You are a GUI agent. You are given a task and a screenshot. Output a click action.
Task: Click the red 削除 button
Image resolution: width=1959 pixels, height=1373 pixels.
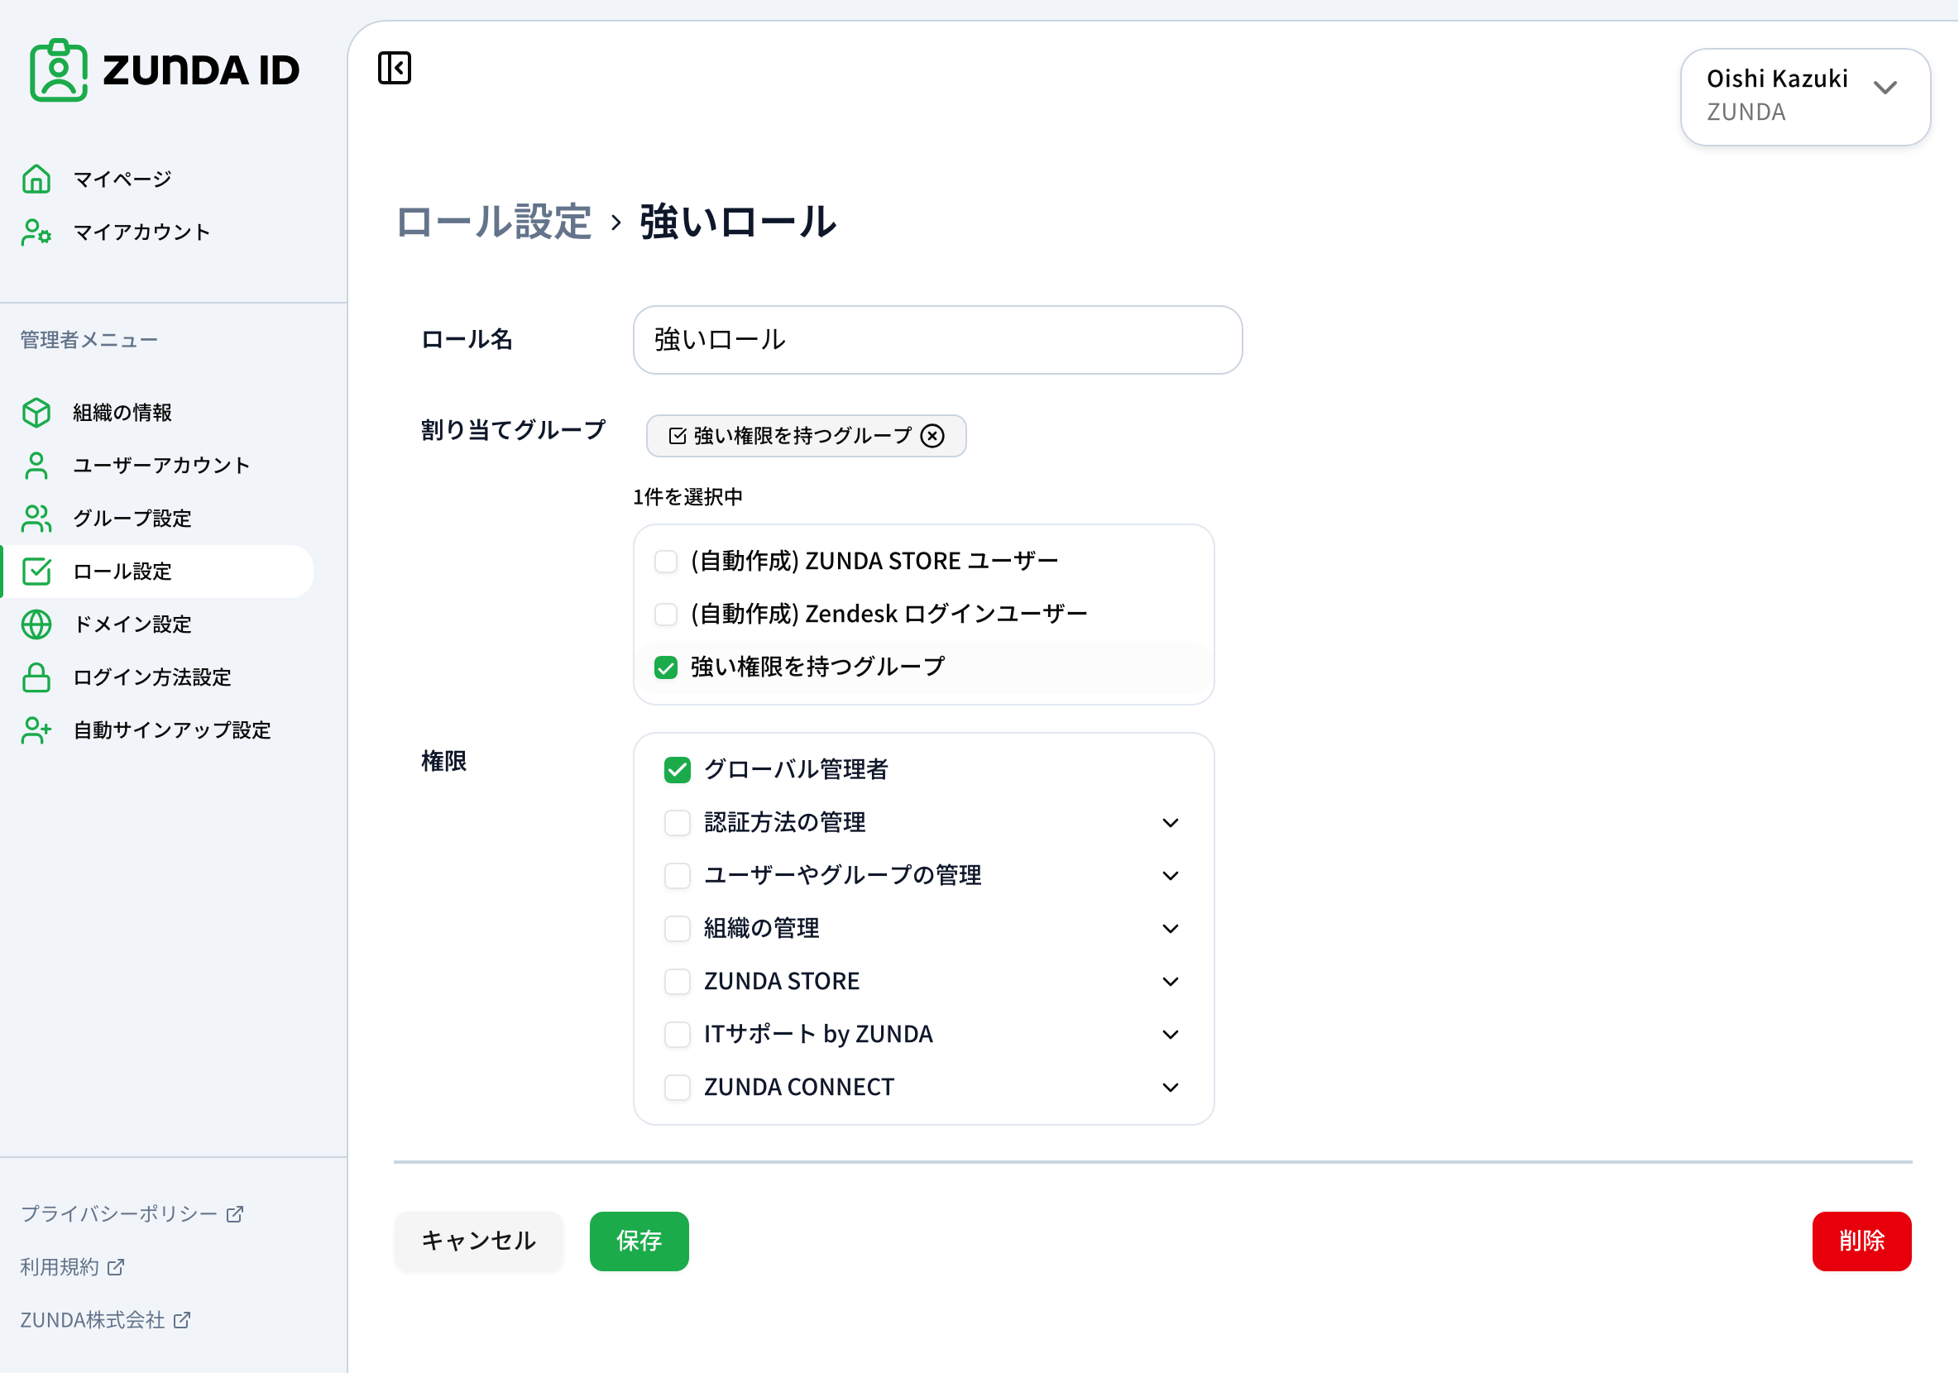[1861, 1241]
